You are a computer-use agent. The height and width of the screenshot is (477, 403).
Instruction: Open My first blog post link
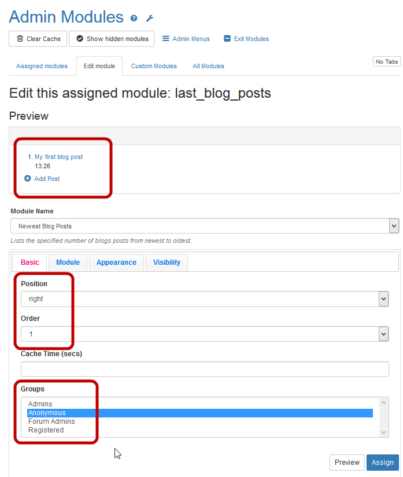tap(58, 157)
